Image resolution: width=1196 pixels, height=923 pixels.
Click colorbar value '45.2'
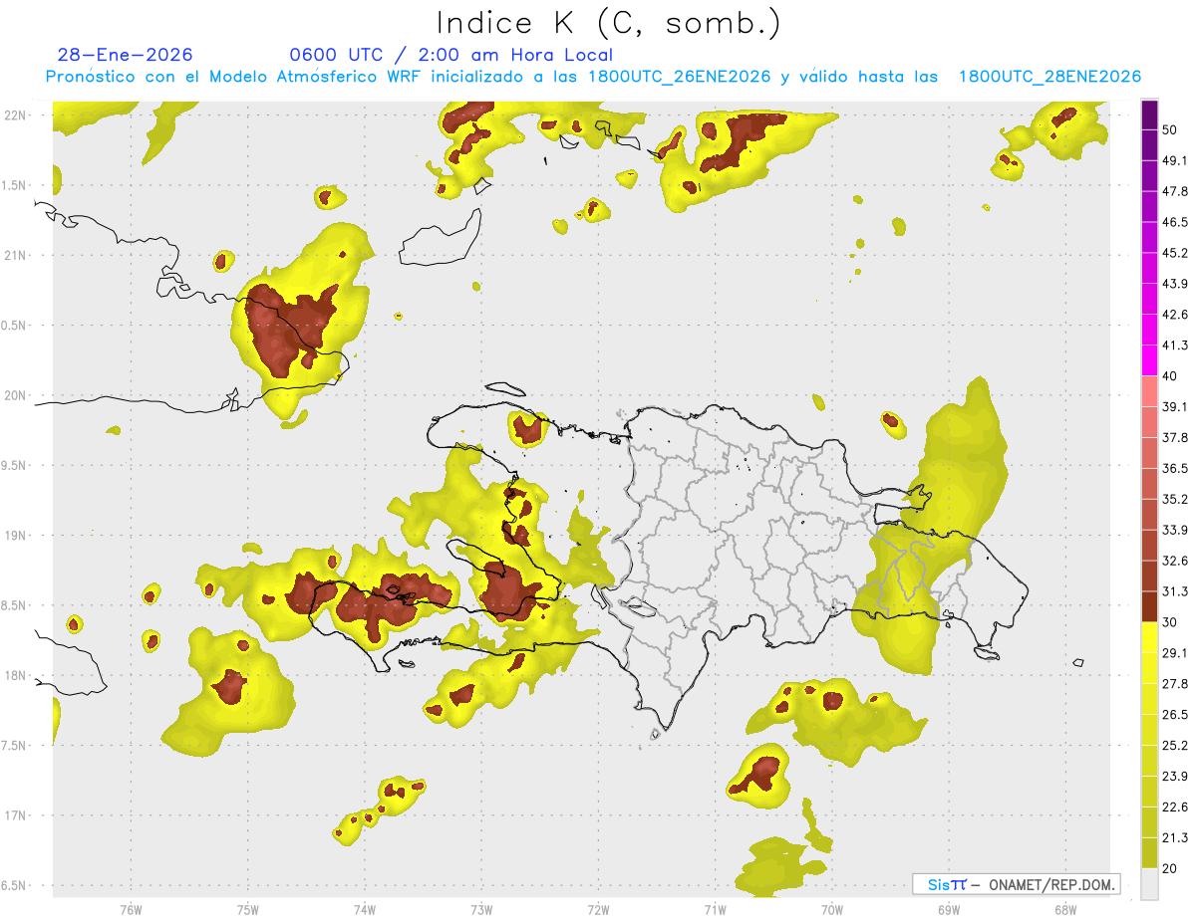[1175, 253]
